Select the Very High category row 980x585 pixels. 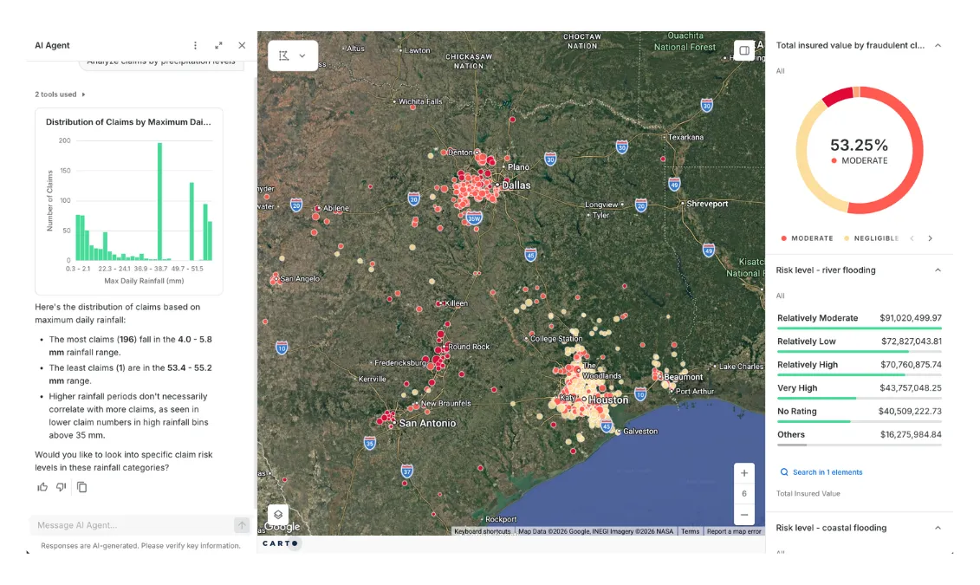click(x=860, y=389)
